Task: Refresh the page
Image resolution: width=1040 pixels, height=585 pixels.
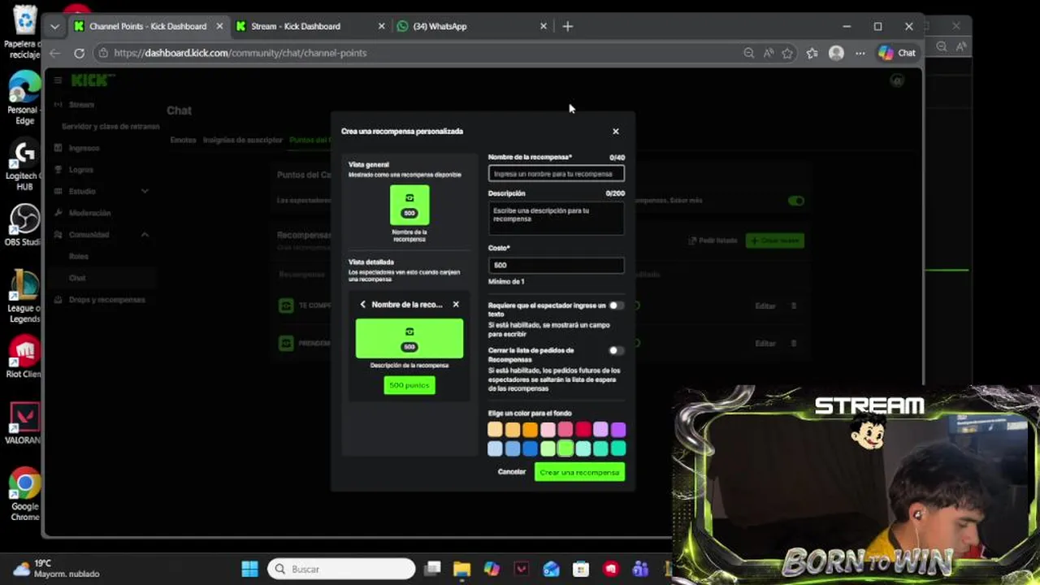Action: (x=79, y=53)
